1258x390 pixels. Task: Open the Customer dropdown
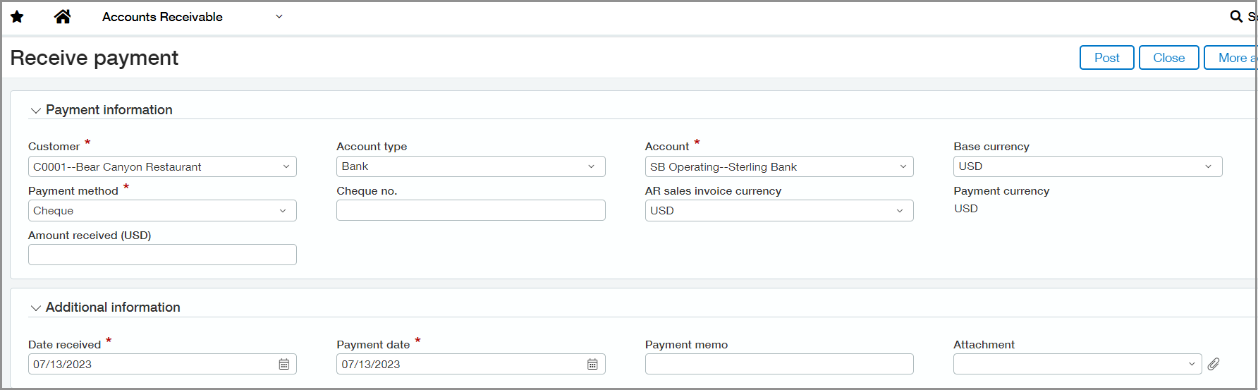[x=162, y=167]
